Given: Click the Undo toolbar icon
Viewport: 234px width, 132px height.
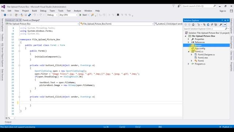Looking at the screenshot, I should (x=35, y=15).
